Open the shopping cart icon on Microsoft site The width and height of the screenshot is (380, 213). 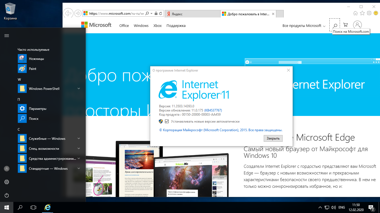(346, 25)
